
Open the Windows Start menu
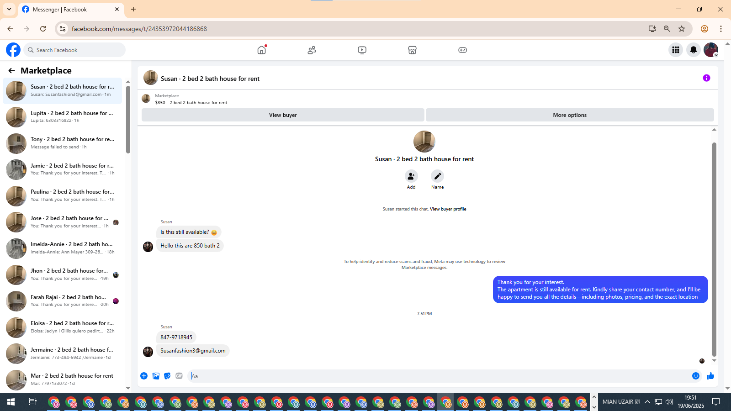tap(11, 402)
